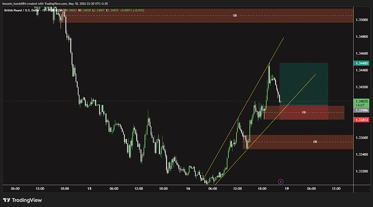The image size is (373, 207).
Task: Select the green take-profit label 1.34485
Action: [x=362, y=63]
